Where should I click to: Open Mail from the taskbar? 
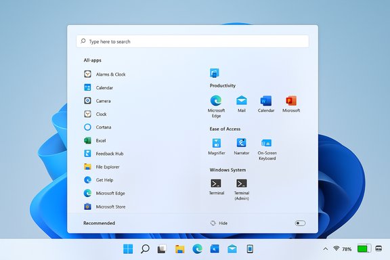(232, 248)
